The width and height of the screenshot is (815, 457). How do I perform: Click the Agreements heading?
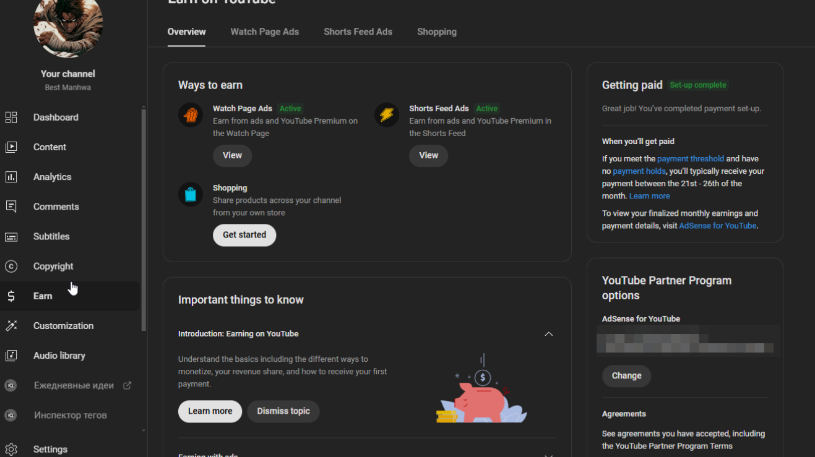[x=624, y=414]
